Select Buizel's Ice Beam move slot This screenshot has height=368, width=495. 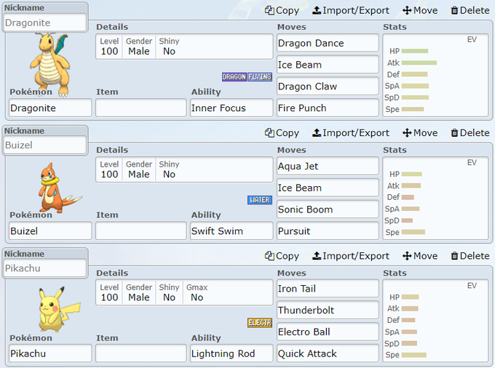point(328,188)
